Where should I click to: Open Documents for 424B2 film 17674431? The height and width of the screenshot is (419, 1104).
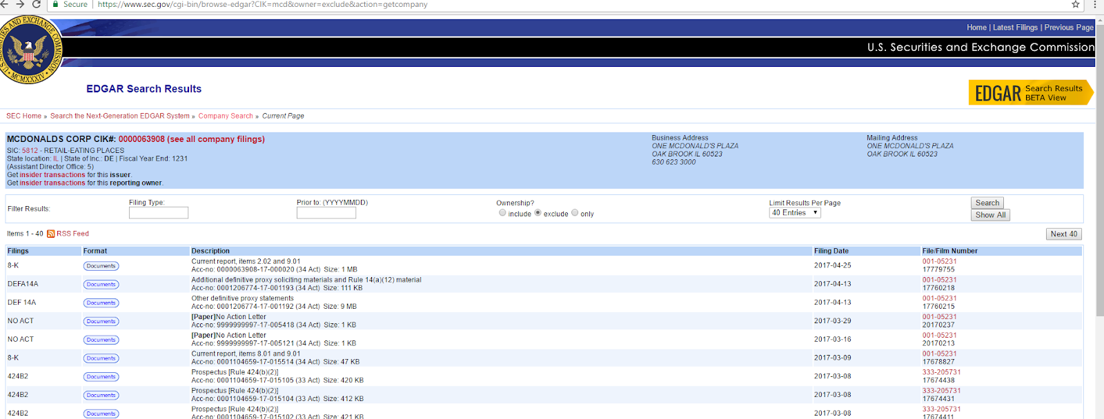[101, 396]
